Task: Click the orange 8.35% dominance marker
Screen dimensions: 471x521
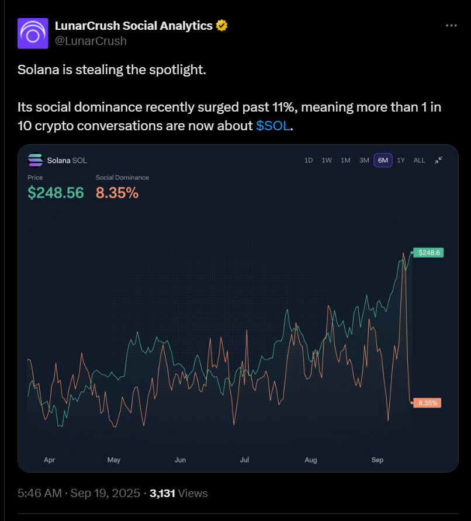Action: [x=427, y=403]
